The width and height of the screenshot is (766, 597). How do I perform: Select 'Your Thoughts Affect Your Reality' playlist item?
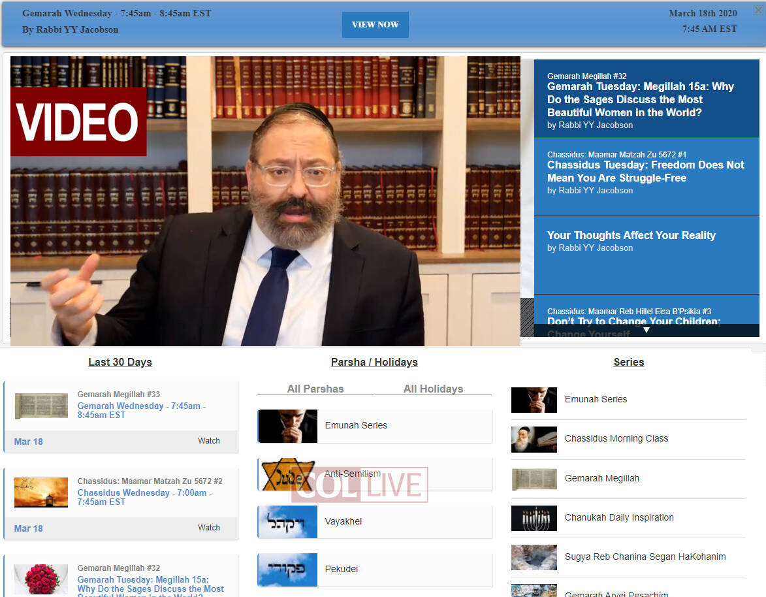coord(631,236)
